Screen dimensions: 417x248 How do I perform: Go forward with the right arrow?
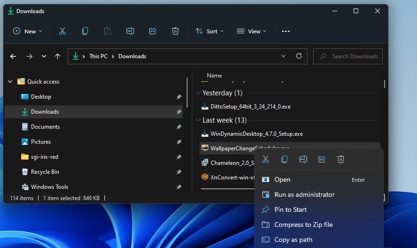pos(30,56)
